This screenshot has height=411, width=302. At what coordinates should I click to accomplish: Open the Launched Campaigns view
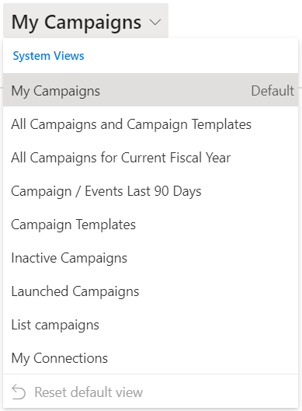click(x=151, y=291)
